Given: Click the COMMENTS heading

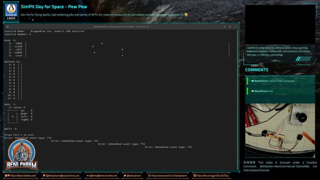Looking at the screenshot, I should point(257,70).
